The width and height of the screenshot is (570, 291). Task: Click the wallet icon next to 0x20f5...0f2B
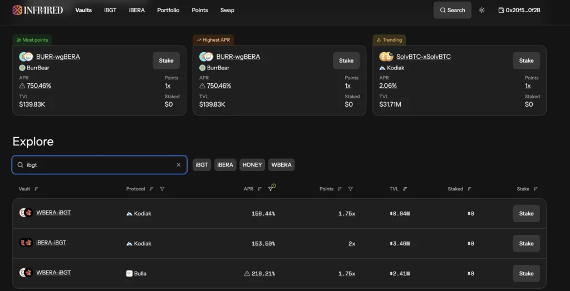pyautogui.click(x=501, y=10)
